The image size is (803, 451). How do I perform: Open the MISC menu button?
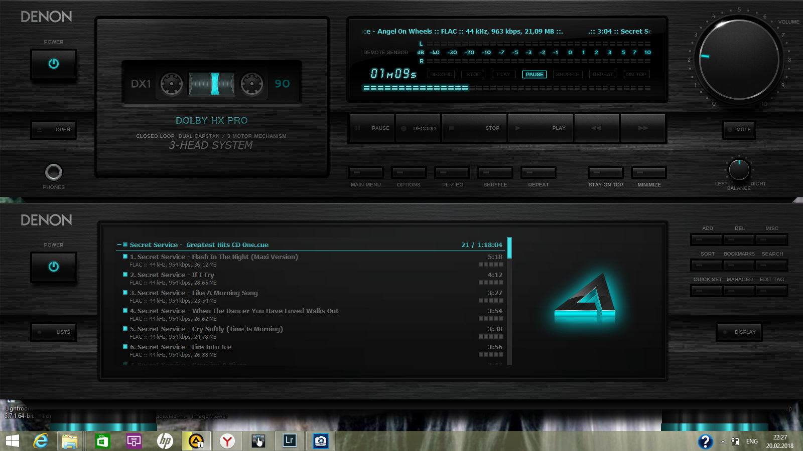[x=771, y=240]
